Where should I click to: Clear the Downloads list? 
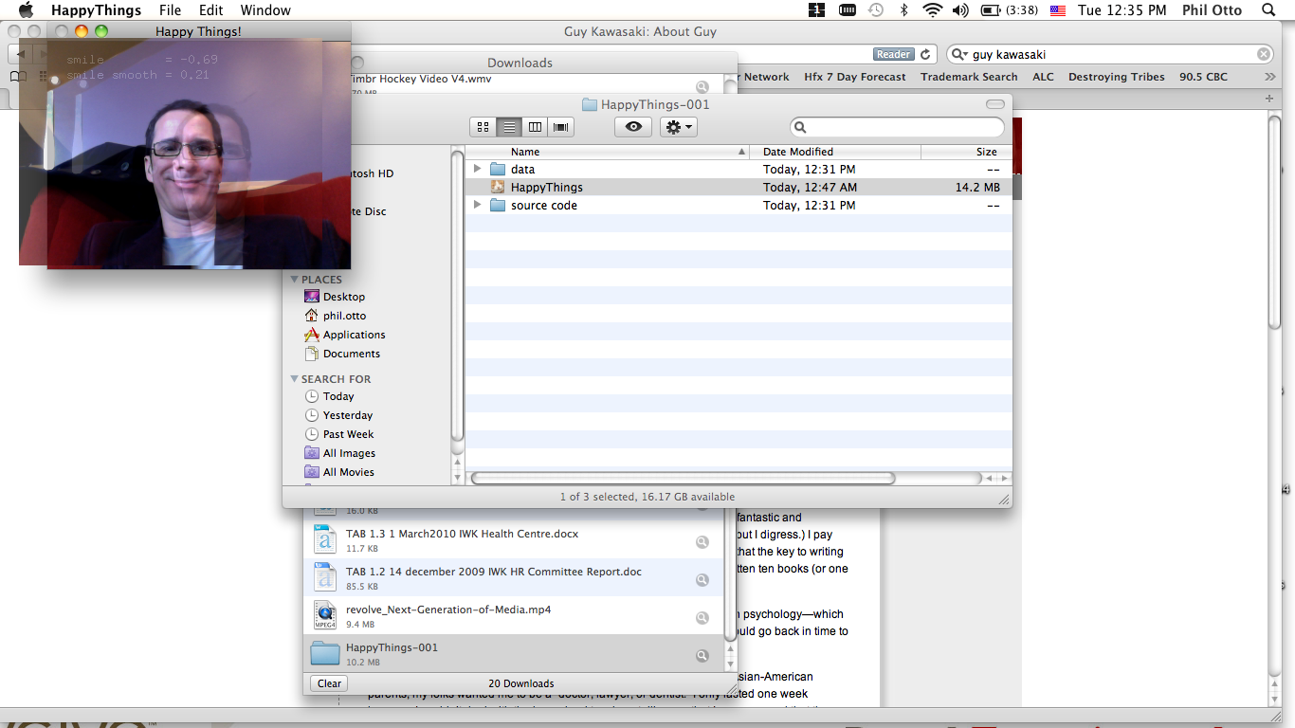click(329, 683)
